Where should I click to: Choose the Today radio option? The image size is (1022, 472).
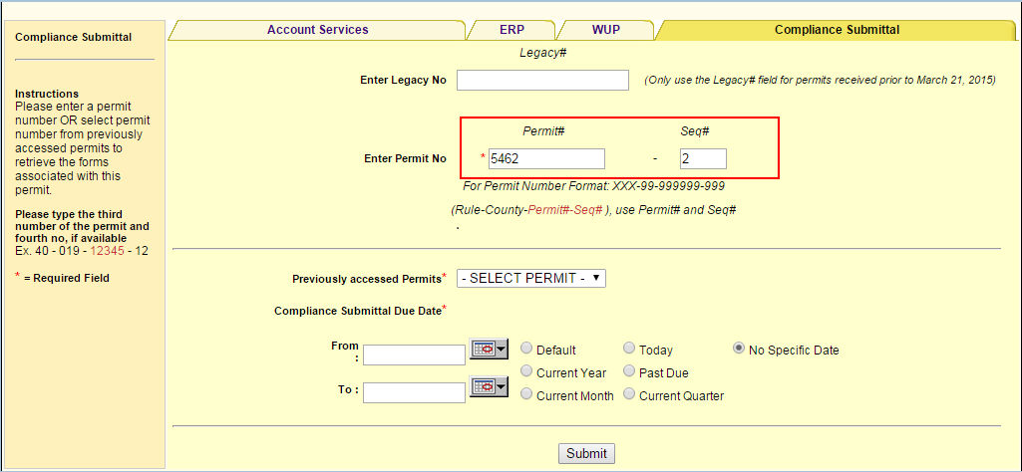pos(629,349)
